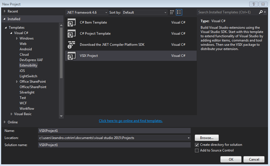Click the tree scrollbar up arrow
Image resolution: width=270 pixels, height=166 pixels.
61,25
